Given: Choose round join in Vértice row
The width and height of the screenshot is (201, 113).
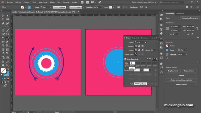Looking at the screenshot, I should (x=139, y=50).
